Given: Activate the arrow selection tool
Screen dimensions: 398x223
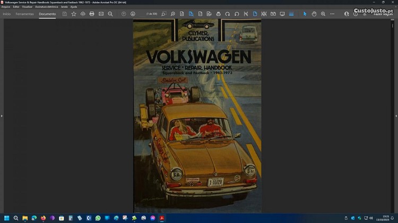Looking at the screenshot, I should click(305, 14).
